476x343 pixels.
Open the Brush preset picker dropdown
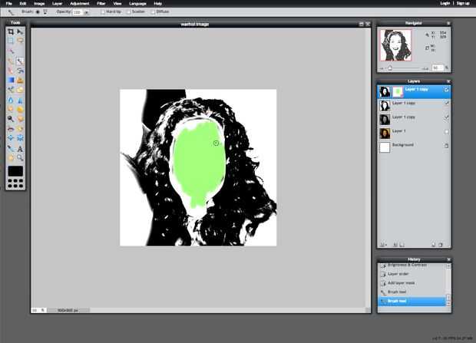tap(45, 12)
